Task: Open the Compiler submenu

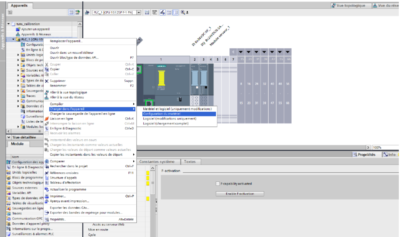Action: (x=90, y=104)
